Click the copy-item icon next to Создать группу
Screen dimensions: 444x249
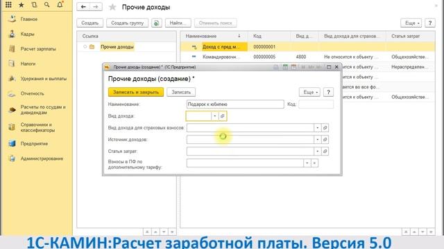pyautogui.click(x=157, y=23)
